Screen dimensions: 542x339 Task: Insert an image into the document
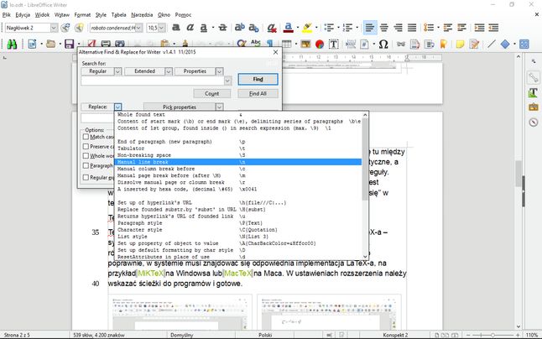[x=305, y=44]
